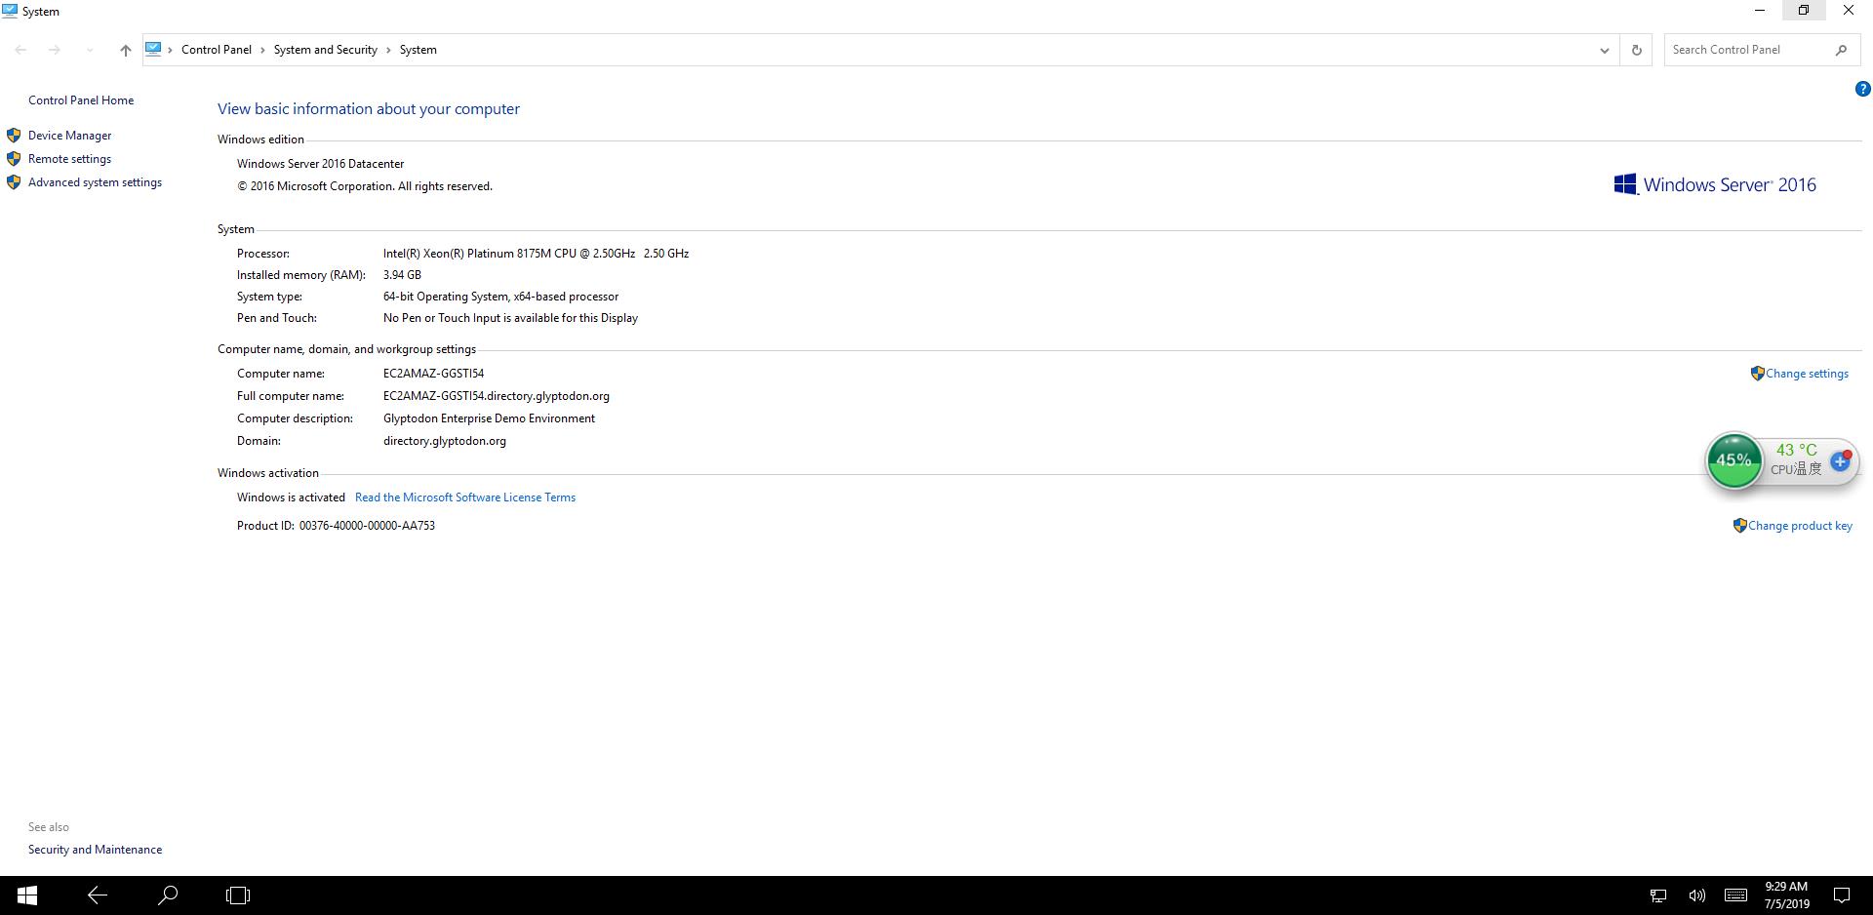Click computer name EC2AMAZ-GGSTI54
This screenshot has width=1873, height=915.
433,374
